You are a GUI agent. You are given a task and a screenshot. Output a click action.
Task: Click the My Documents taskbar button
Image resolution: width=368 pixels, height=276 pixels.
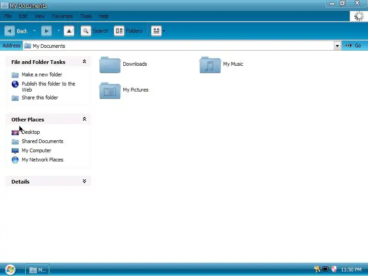[37, 270]
